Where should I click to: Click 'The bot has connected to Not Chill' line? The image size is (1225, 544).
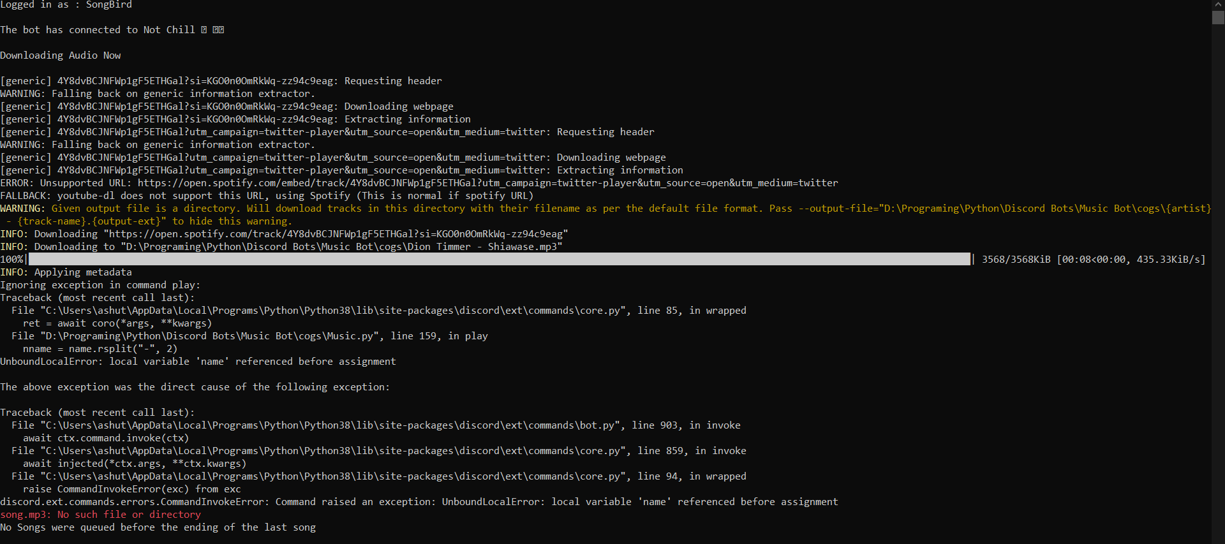point(112,30)
